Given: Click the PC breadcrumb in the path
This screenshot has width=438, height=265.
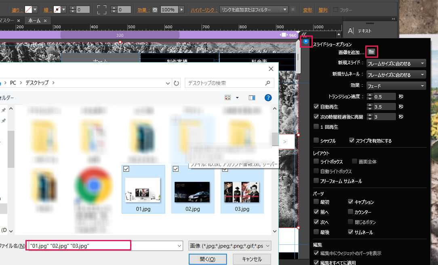Looking at the screenshot, I should (x=13, y=83).
